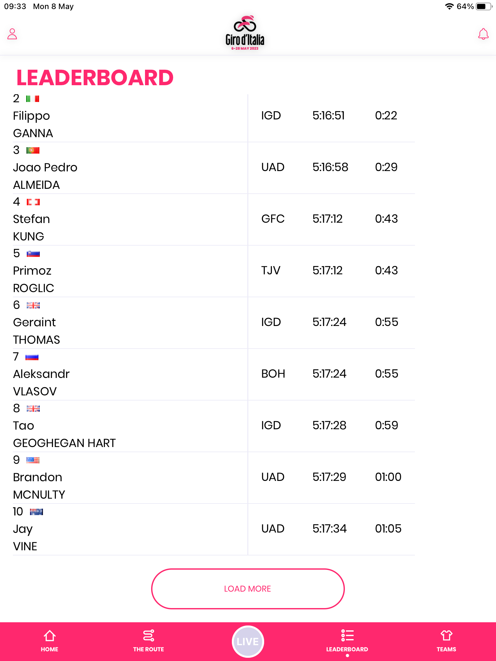
Task: Go to the Home tab
Action: pos(49,641)
